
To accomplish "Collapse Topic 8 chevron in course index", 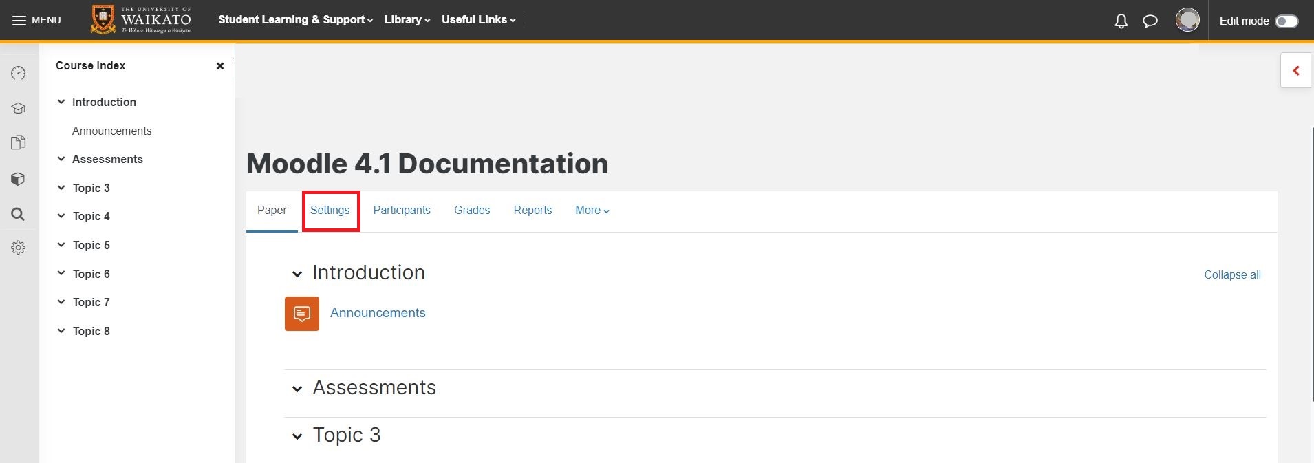I will [61, 331].
